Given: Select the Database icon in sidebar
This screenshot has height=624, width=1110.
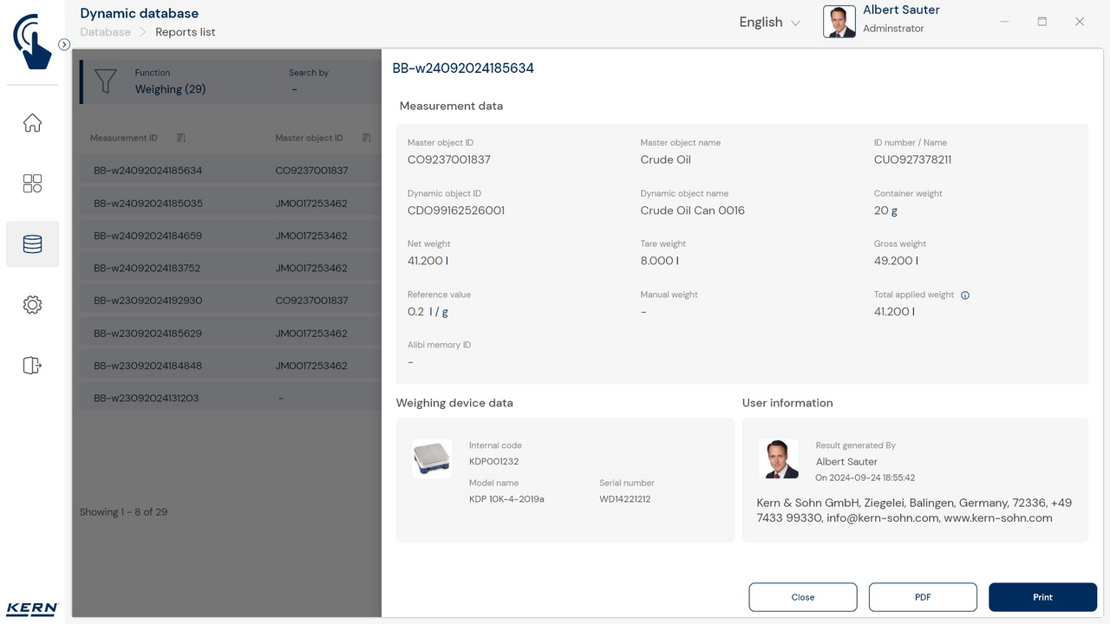Looking at the screenshot, I should (32, 244).
